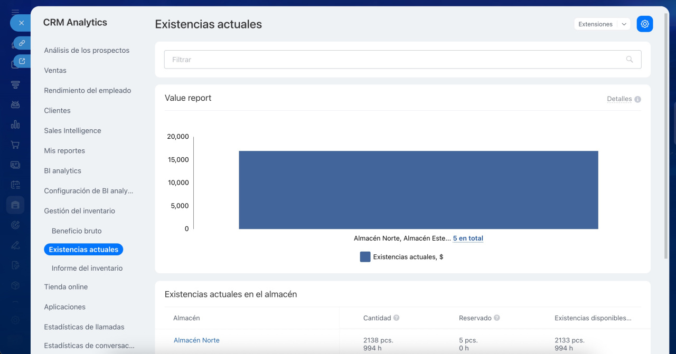The width and height of the screenshot is (676, 354).
Task: Open the Extensiones dropdown arrow
Action: 624,24
